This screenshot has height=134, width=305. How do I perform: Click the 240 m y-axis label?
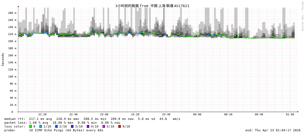tap(12, 27)
